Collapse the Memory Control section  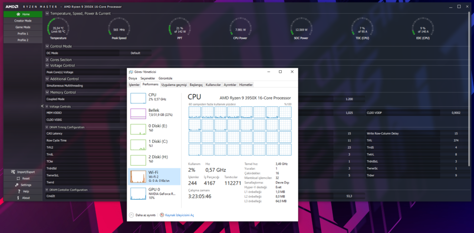tap(47, 92)
